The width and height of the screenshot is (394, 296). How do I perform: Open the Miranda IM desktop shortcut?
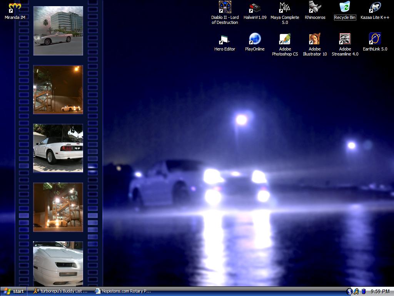click(15, 7)
